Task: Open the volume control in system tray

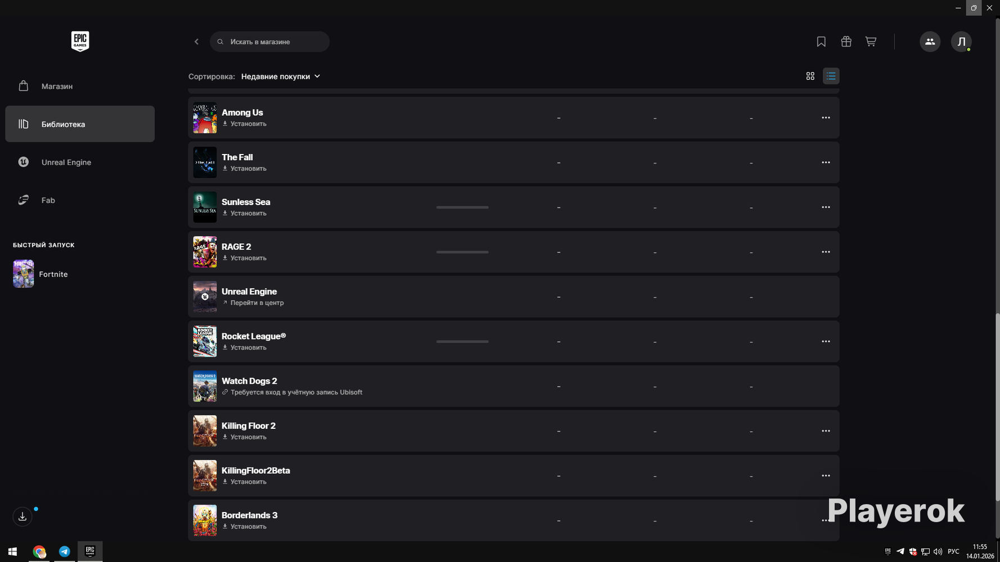Action: coord(938,552)
